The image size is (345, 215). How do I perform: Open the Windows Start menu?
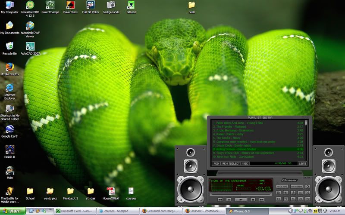pyautogui.click(x=13, y=211)
